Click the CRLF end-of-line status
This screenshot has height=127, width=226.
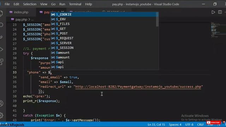200,125
